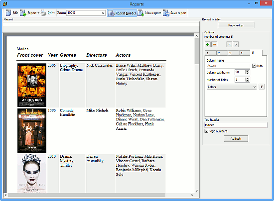Move column right with > button
Viewport: 274px width, 201px height.
point(236,44)
